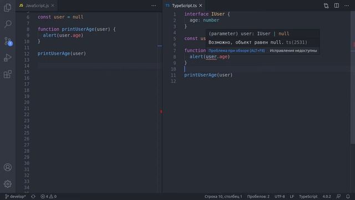Screen dimensions: 355x200
Task: Click the feedback icon in status bar
Action: tap(338, 197)
